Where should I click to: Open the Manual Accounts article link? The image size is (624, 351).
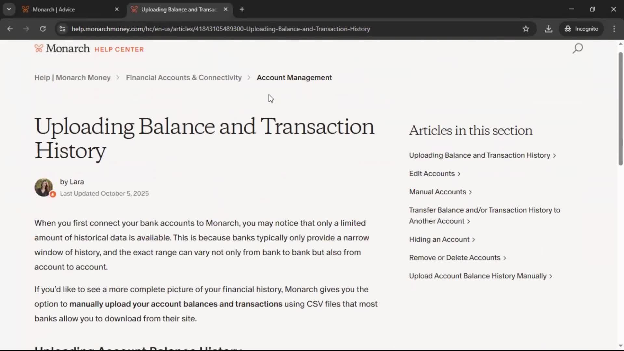[437, 192]
